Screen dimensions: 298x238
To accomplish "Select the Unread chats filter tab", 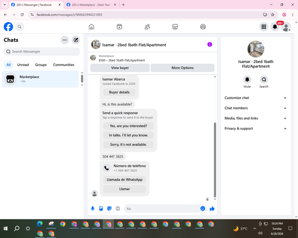I will click(23, 65).
